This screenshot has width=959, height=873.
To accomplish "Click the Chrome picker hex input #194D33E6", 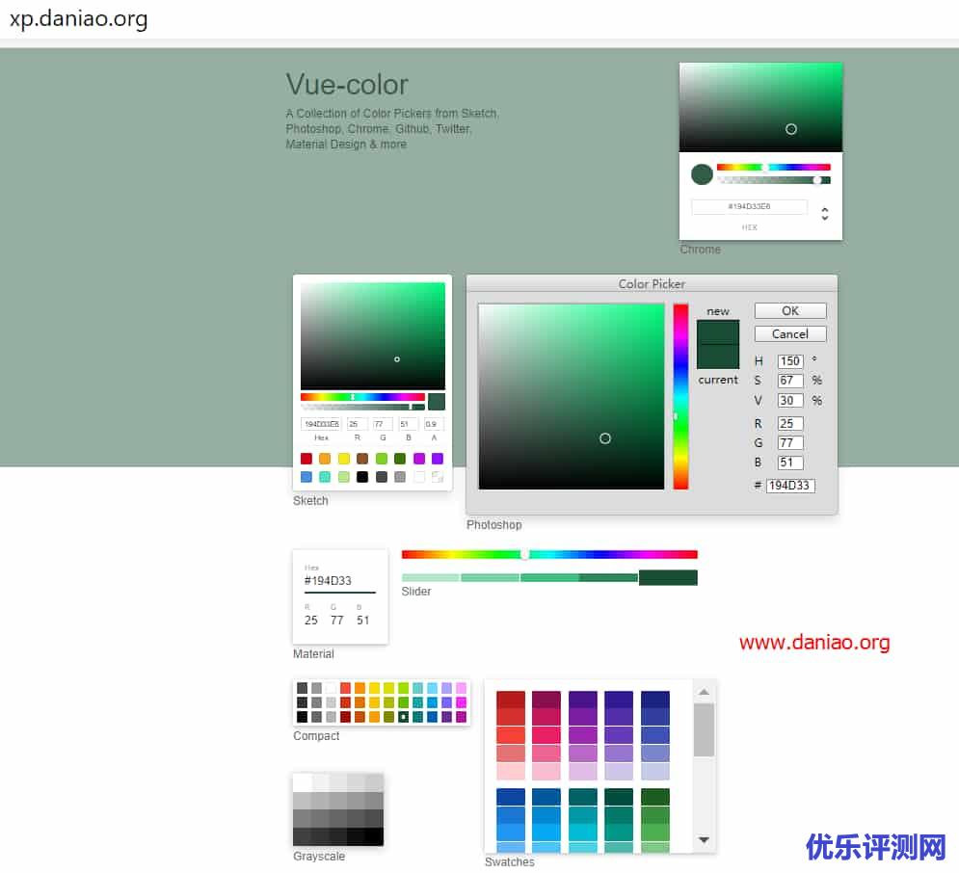I will [x=749, y=206].
